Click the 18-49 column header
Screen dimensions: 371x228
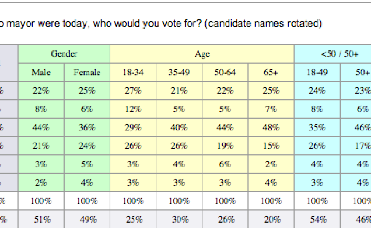(x=317, y=72)
